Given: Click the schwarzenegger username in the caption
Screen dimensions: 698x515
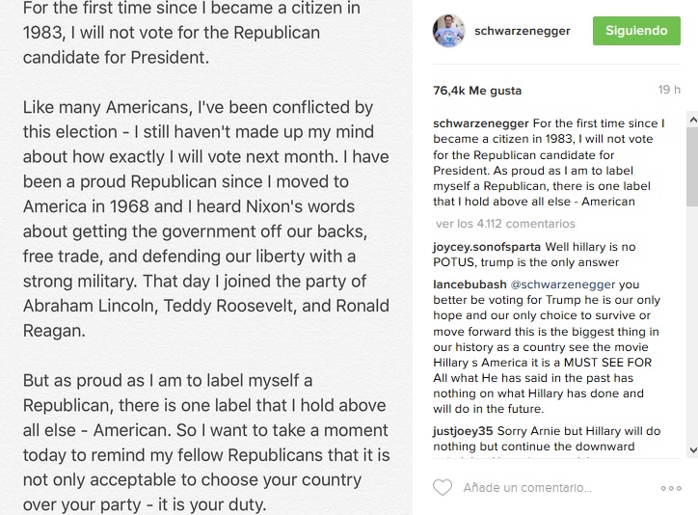Looking at the screenshot, I should tap(480, 123).
